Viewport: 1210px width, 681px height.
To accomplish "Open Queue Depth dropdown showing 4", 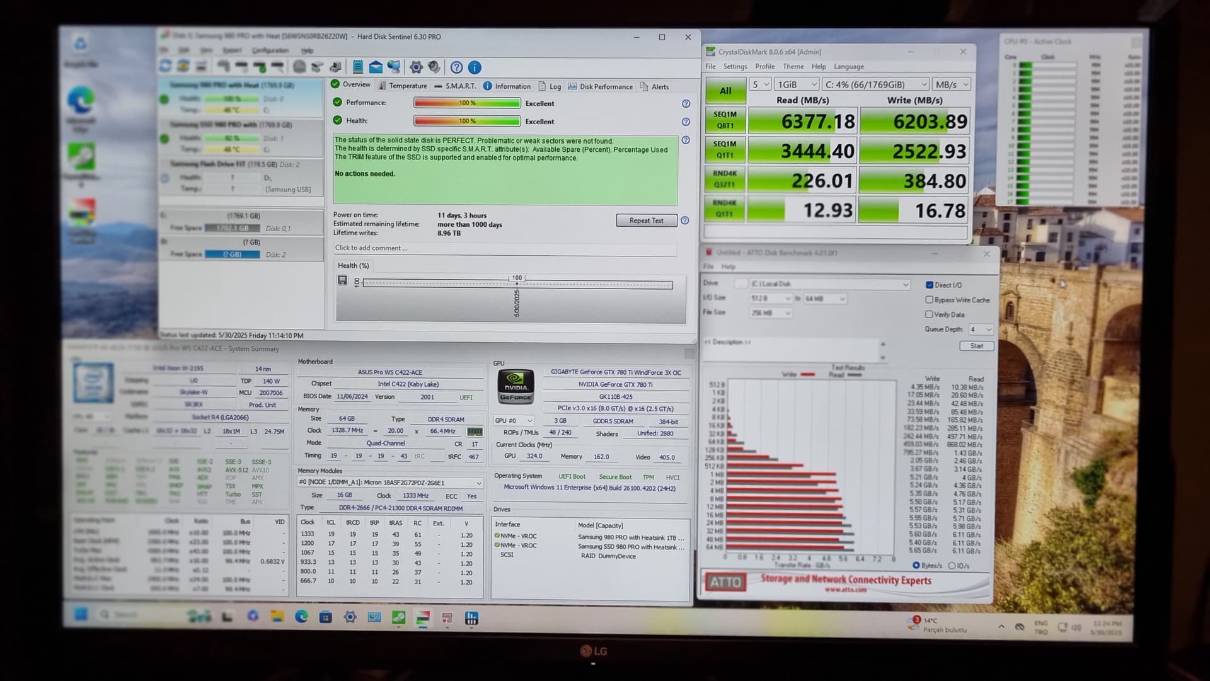I will [981, 329].
